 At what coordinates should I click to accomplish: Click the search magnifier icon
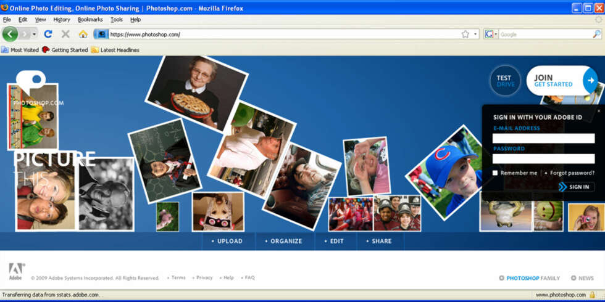pos(596,35)
